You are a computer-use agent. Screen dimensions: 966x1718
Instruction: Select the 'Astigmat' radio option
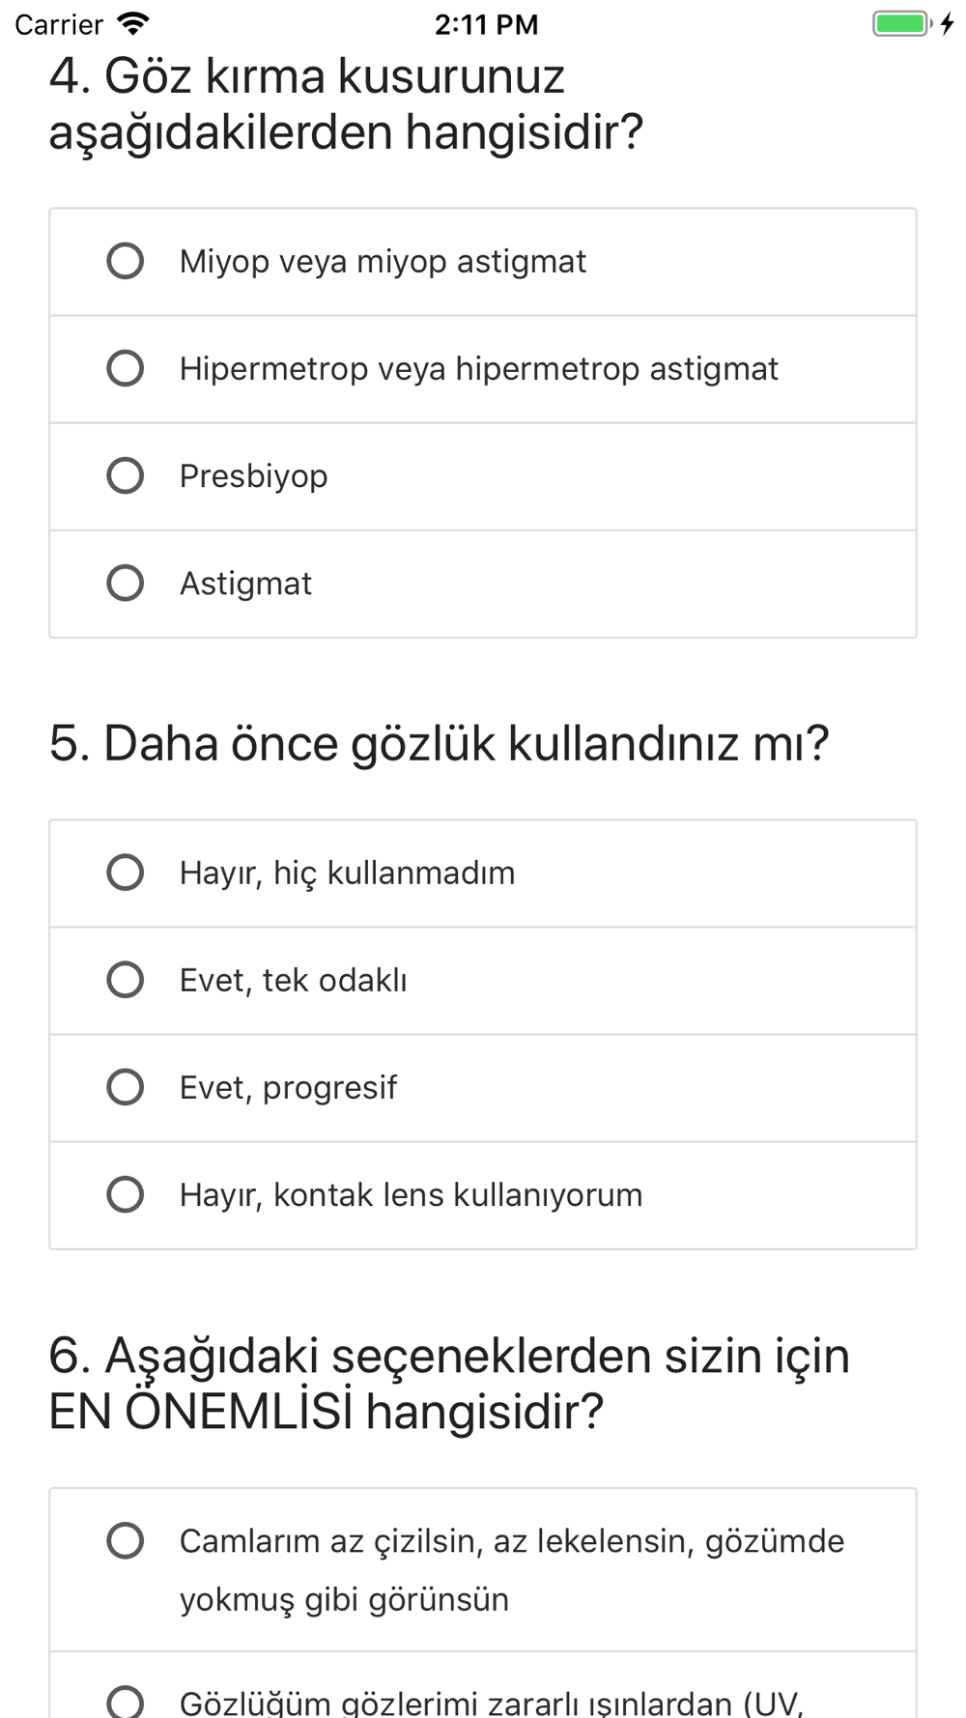[x=125, y=583]
